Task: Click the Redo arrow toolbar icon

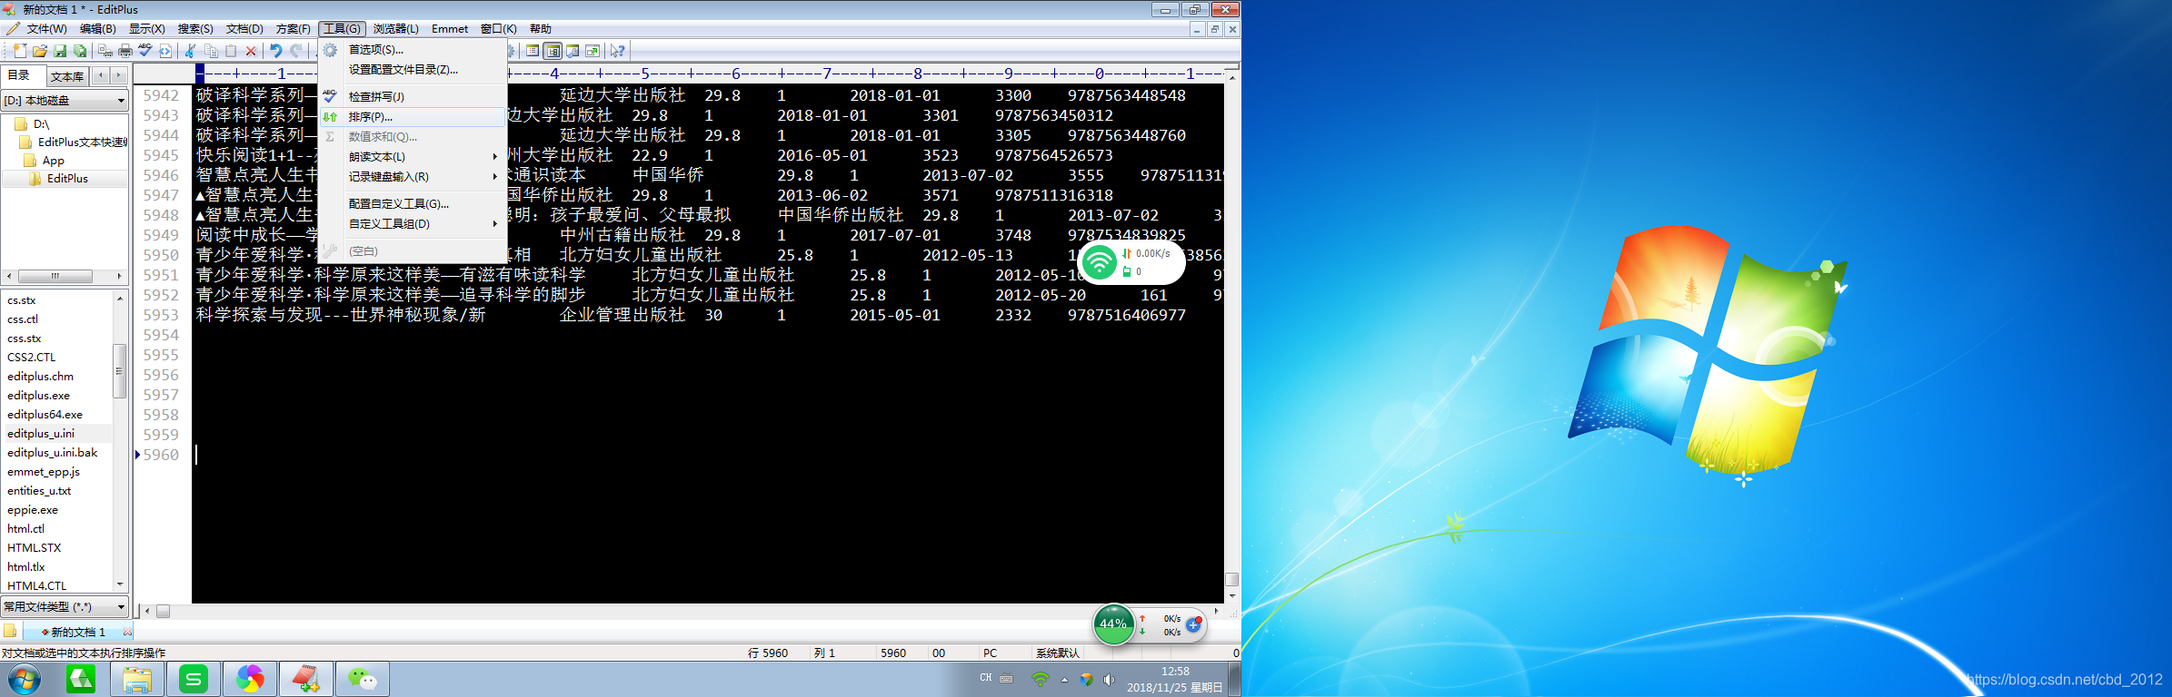Action: (296, 51)
